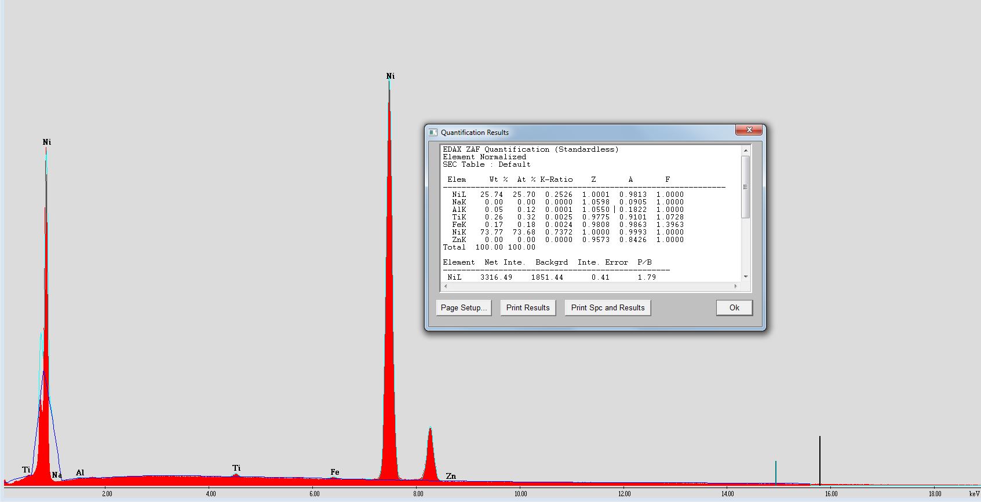Click the 73.68 atomic percent value
The image size is (981, 502).
(524, 232)
